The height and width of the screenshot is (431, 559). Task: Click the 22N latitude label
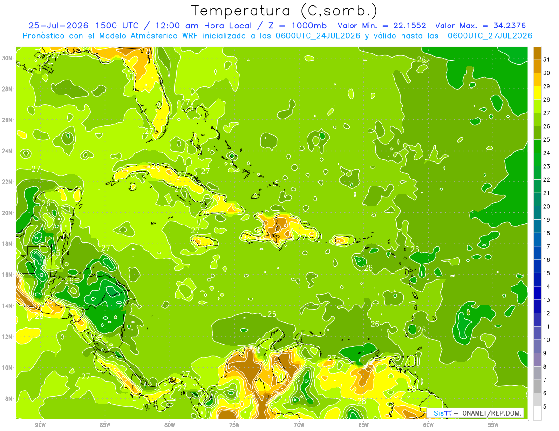(8, 182)
